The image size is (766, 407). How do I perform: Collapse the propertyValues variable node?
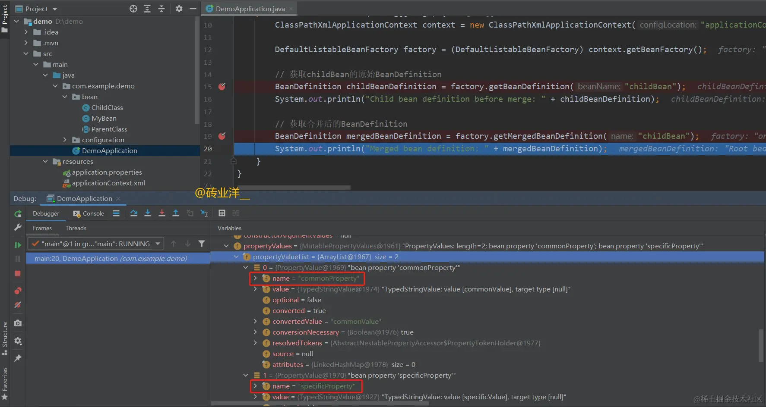[x=226, y=246]
